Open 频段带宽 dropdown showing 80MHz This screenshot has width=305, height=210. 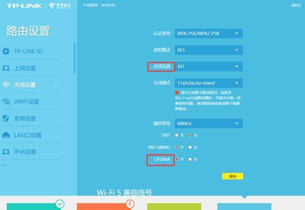coord(209,123)
